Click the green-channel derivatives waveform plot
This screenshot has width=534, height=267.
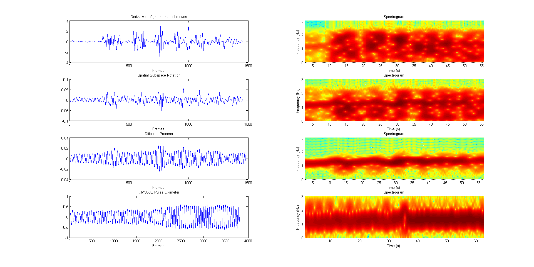(x=159, y=42)
